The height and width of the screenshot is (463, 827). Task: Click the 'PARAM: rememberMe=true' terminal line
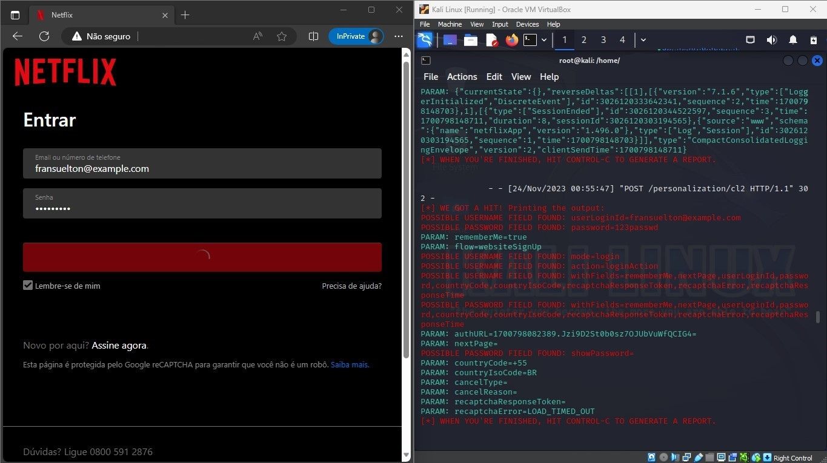pos(474,237)
